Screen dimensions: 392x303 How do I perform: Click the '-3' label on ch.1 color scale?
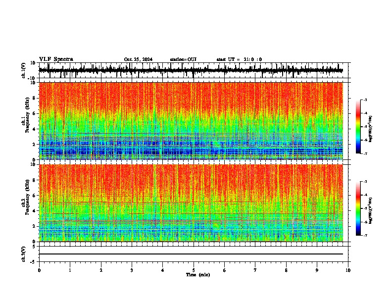tap(365, 100)
